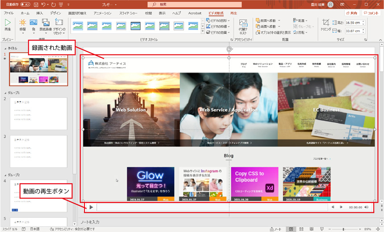The image size is (384, 232).
Task: Click the video step-forward button
Action: [x=341, y=207]
